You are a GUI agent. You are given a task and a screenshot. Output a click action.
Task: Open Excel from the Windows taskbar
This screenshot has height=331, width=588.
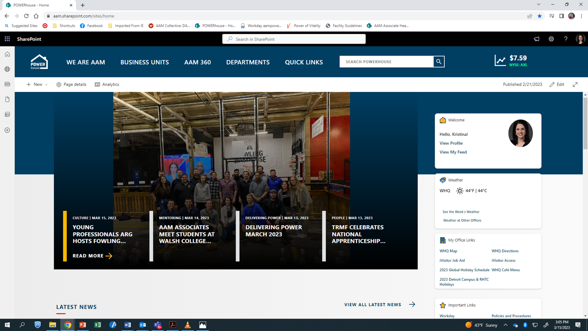pos(98,325)
